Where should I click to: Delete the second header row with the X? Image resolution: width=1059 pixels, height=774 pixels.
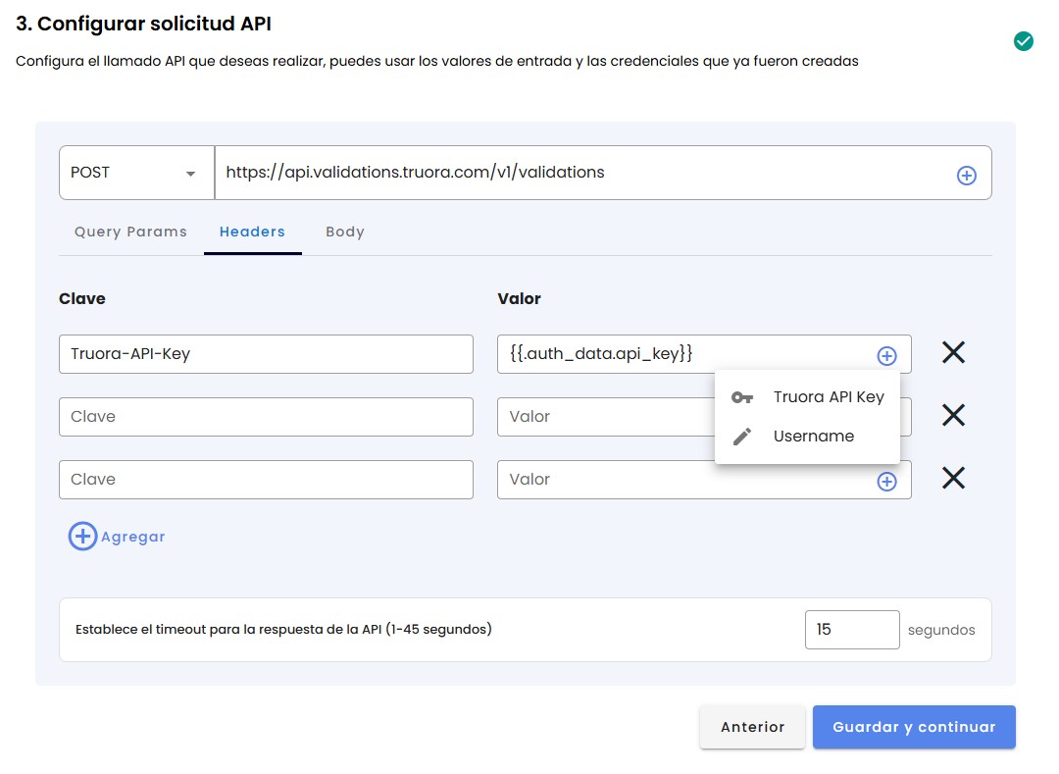tap(952, 415)
